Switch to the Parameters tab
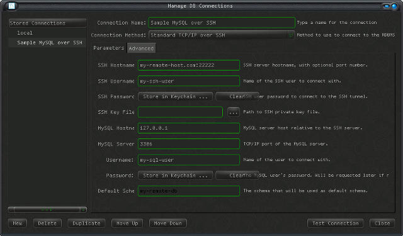Screen dimensions: 403x236 coord(109,48)
